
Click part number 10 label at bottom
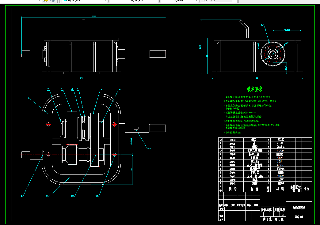(x=72, y=196)
